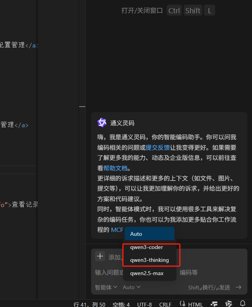Click the 打开/关闭窗口 label
The image size is (252, 307).
[x=142, y=11]
